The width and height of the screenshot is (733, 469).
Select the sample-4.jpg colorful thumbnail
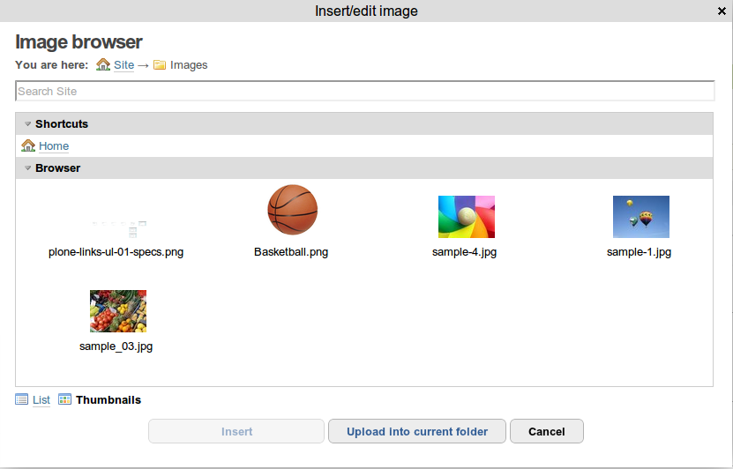point(466,217)
